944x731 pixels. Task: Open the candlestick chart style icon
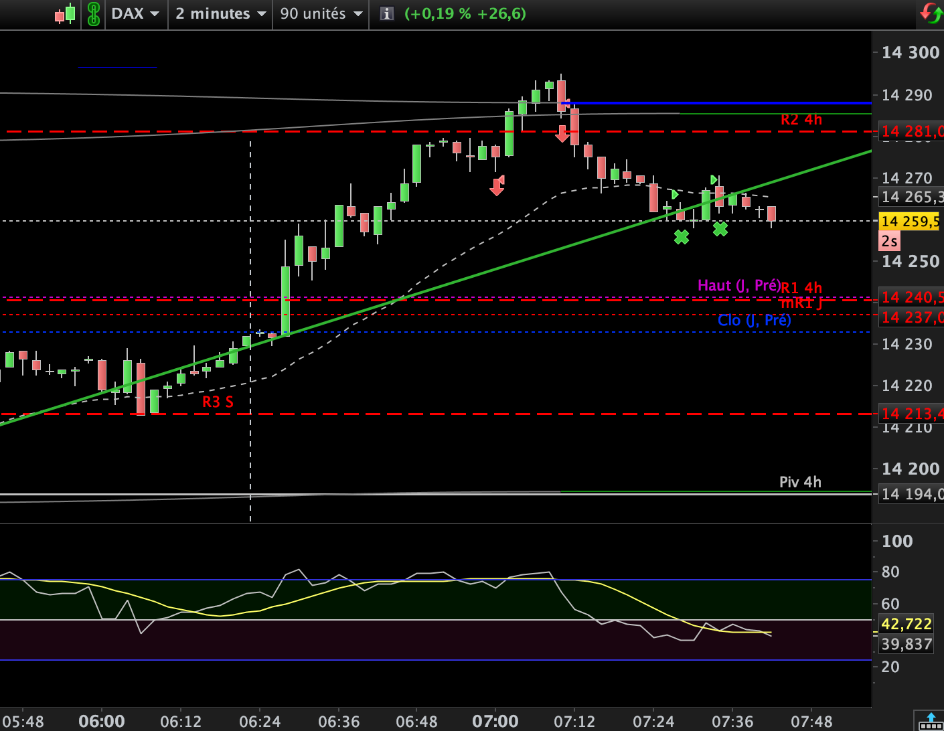pos(65,13)
